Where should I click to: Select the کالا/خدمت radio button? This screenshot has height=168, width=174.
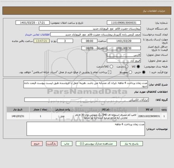[111, 66]
